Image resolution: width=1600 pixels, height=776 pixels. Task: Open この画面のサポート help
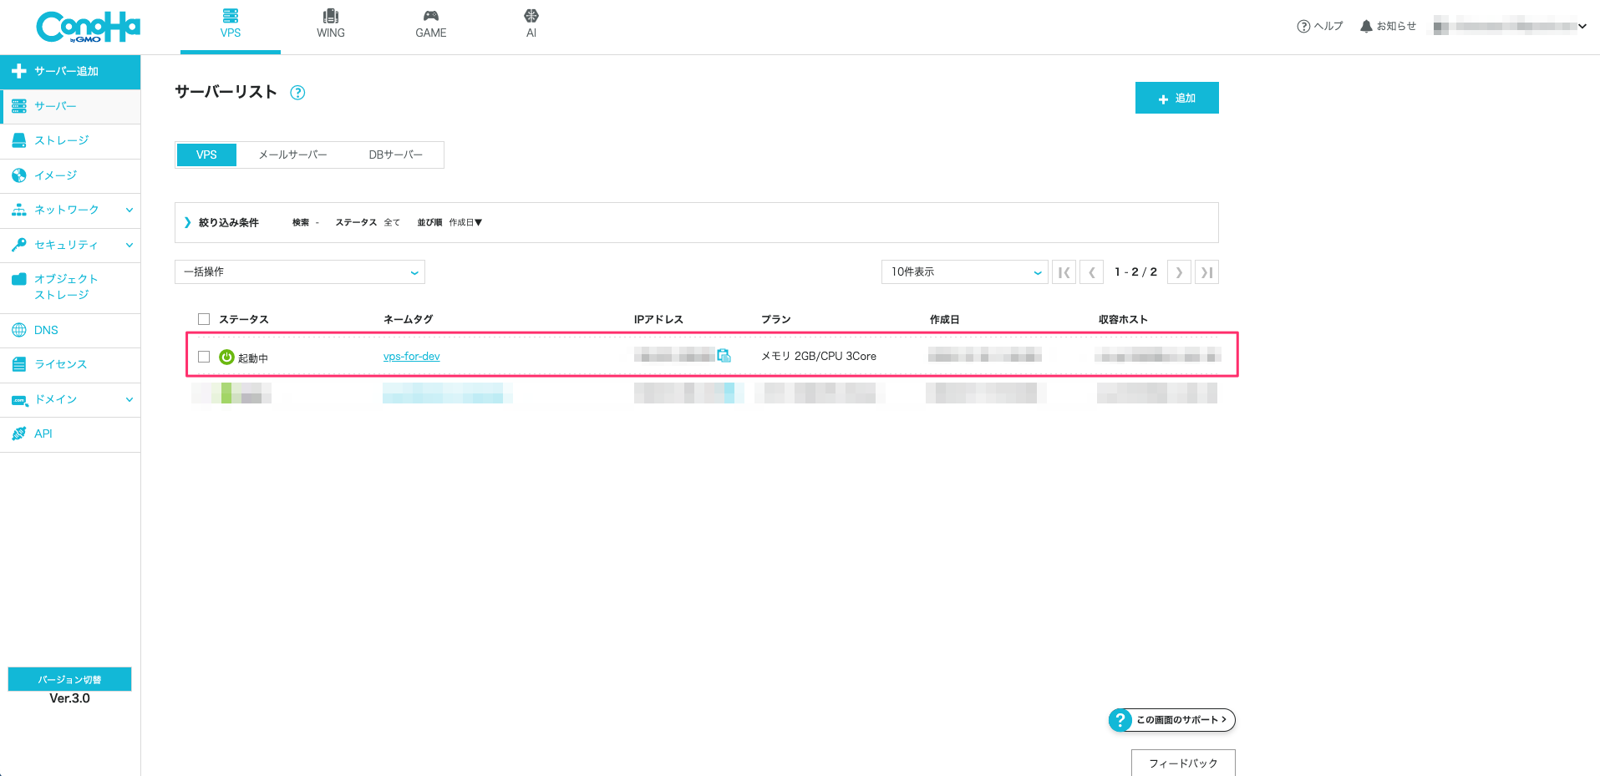click(x=1171, y=719)
